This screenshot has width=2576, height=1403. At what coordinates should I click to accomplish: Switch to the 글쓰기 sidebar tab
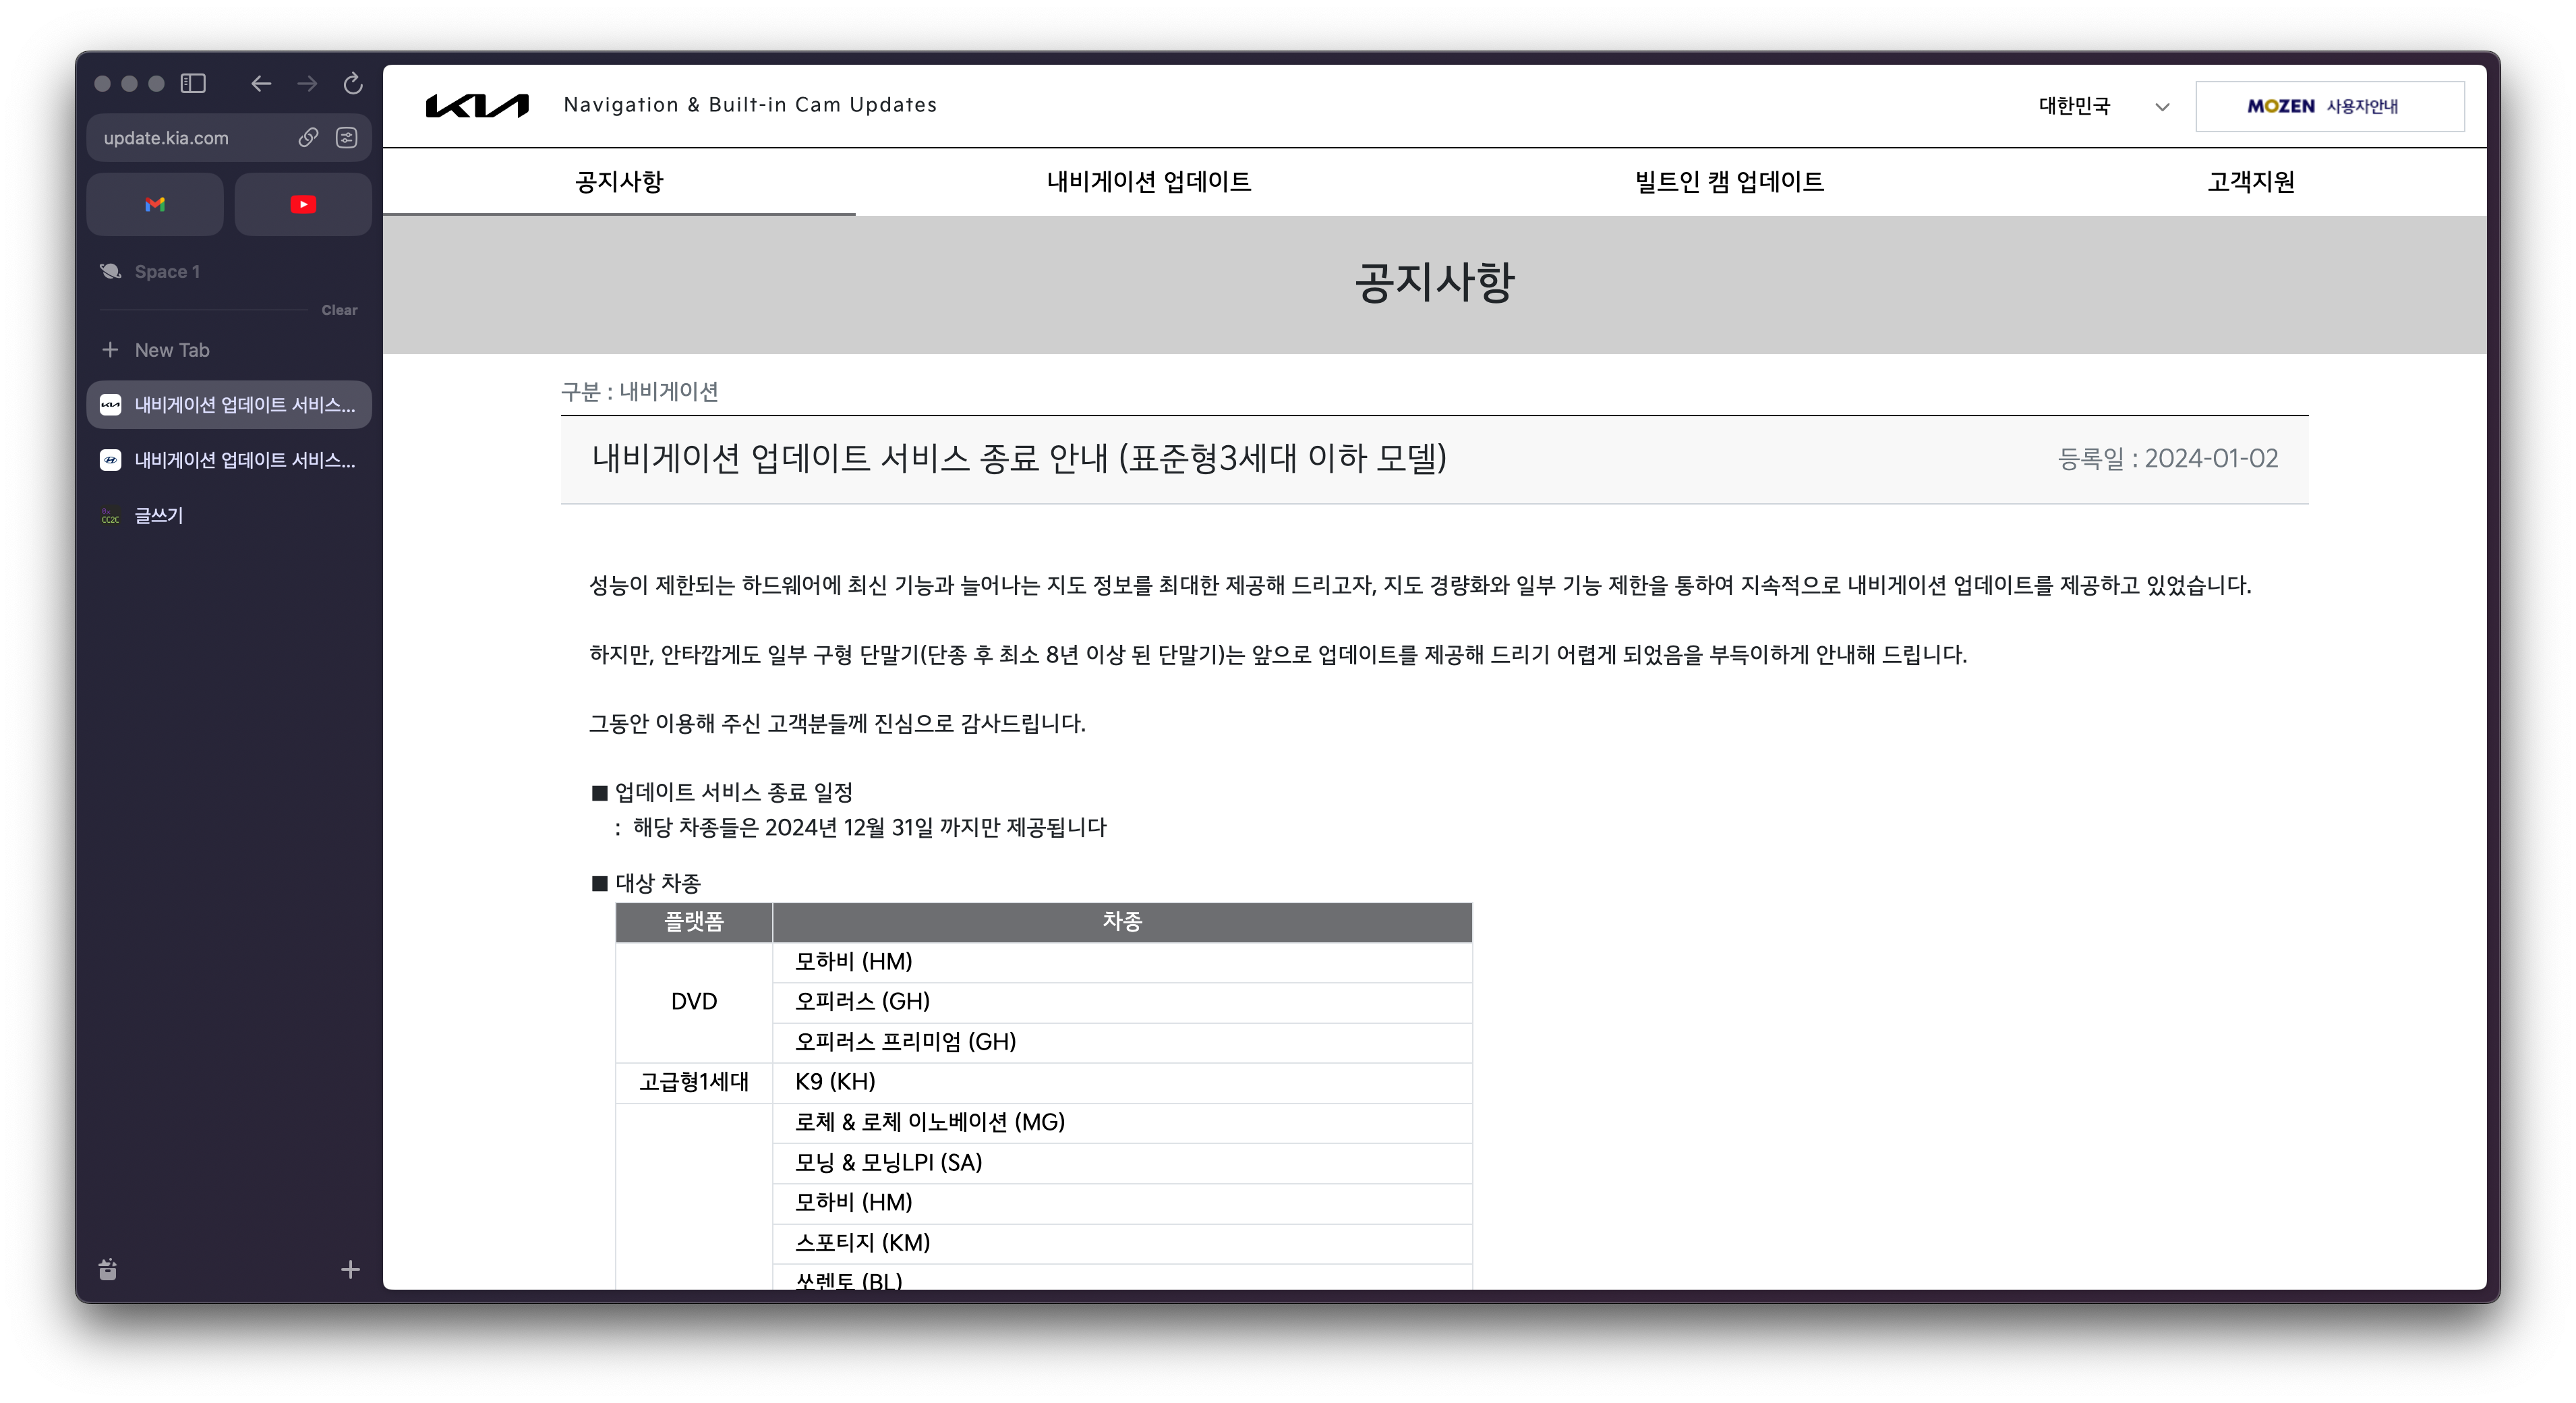(159, 516)
